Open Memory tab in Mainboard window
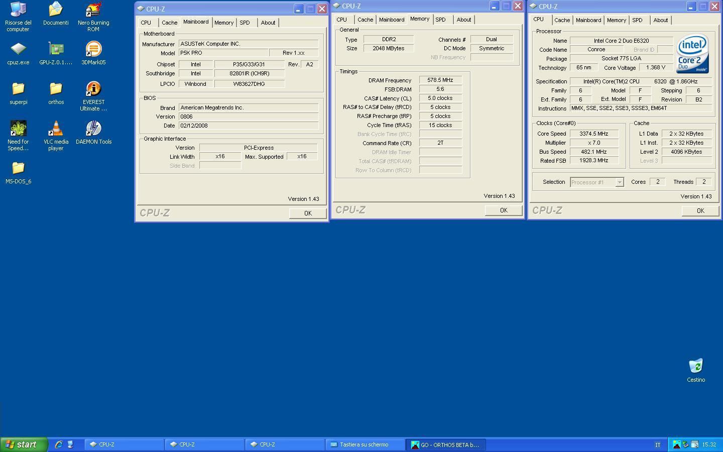Screen dimensions: 723x452 [223, 23]
